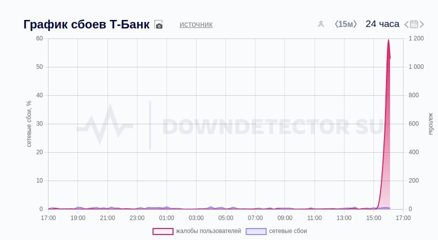Screen dimensions: 438x240
Task: Click the 09:00 label on time axis
Action: pos(285,218)
